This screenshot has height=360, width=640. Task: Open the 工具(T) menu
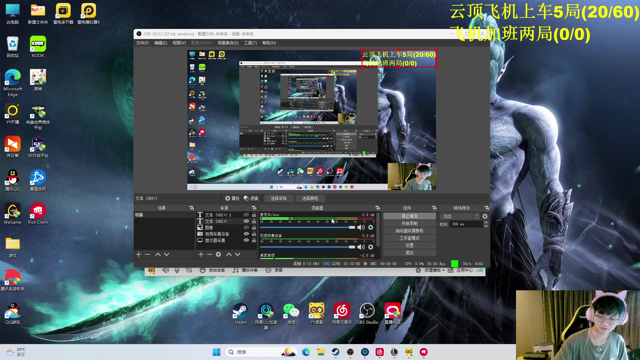click(x=250, y=43)
